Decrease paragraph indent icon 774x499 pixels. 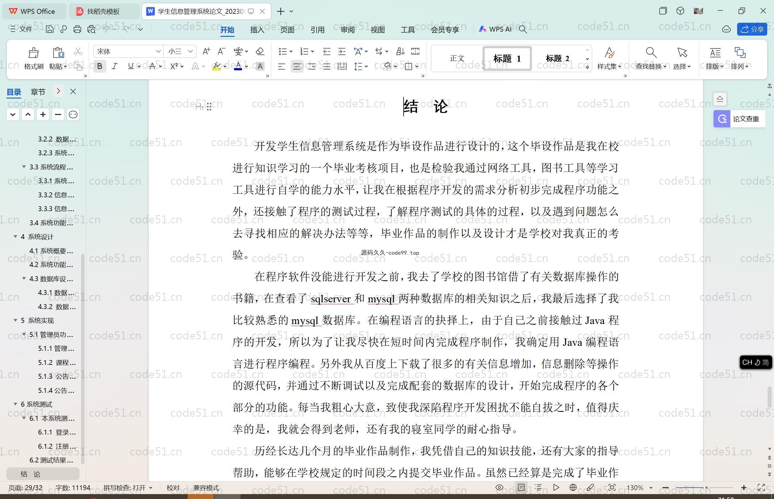point(326,51)
